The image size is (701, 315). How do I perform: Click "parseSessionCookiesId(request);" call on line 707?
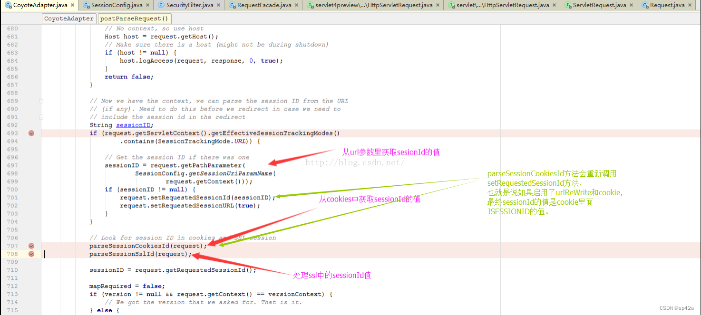(148, 246)
